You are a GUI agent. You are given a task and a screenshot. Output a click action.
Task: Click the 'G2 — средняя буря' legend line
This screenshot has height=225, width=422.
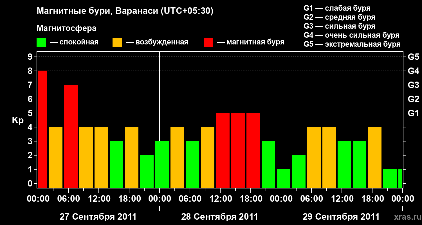coord(340,17)
